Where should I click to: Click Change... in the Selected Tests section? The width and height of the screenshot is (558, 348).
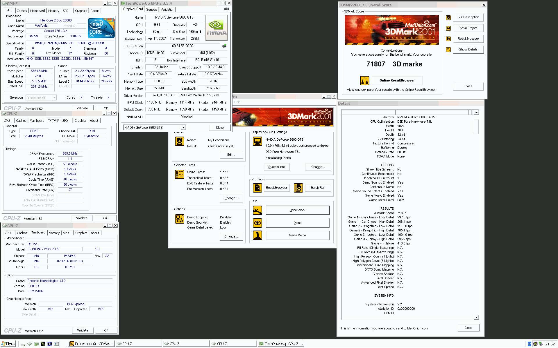231,198
